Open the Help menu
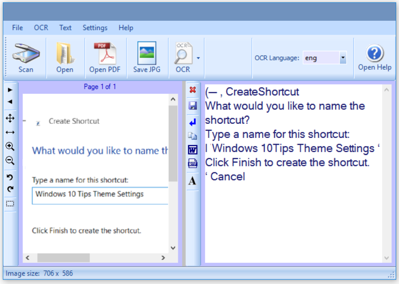 pyautogui.click(x=126, y=27)
